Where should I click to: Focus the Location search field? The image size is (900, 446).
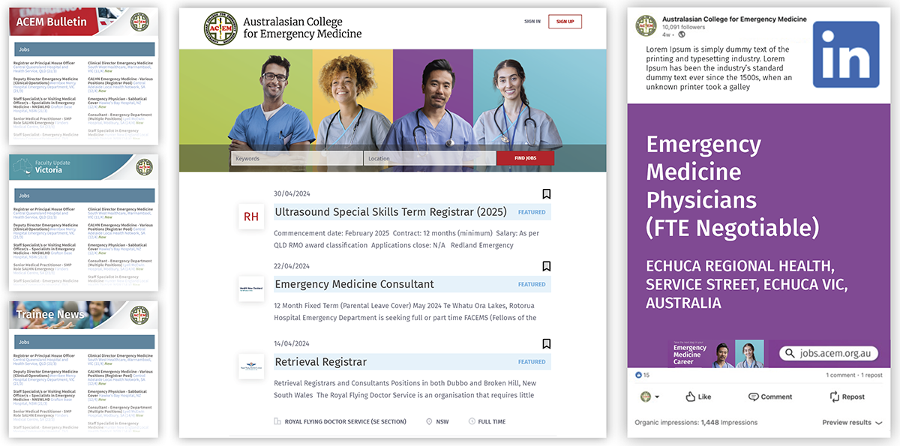point(430,158)
